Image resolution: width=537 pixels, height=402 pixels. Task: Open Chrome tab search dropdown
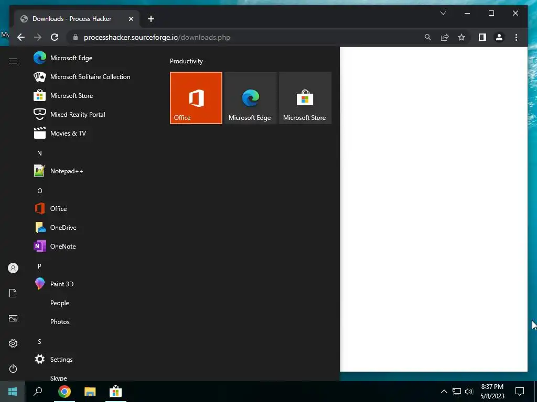[x=443, y=13]
